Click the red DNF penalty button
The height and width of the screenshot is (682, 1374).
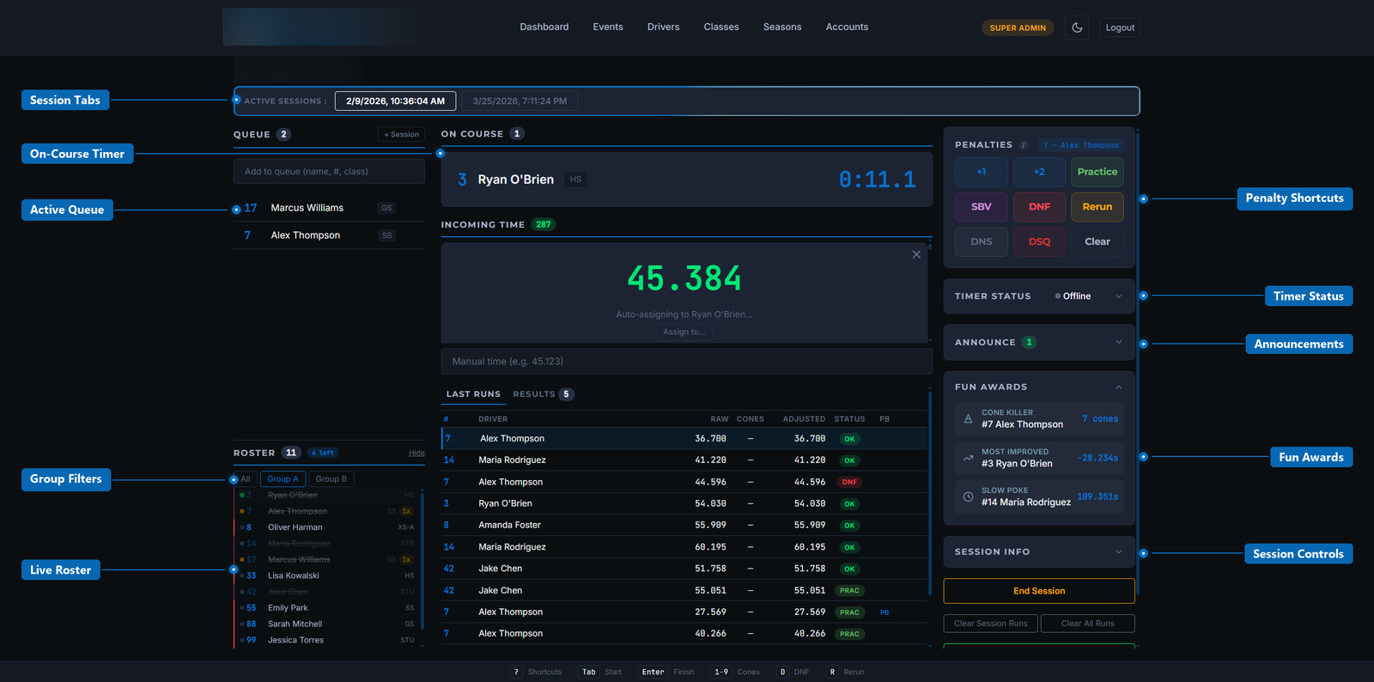pos(1039,207)
